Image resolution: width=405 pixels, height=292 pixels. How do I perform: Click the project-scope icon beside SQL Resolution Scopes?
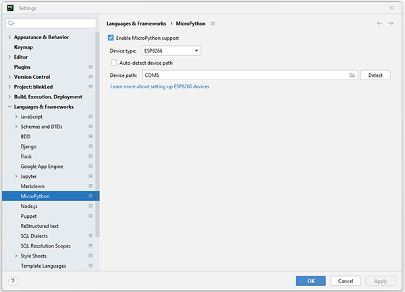click(x=90, y=245)
